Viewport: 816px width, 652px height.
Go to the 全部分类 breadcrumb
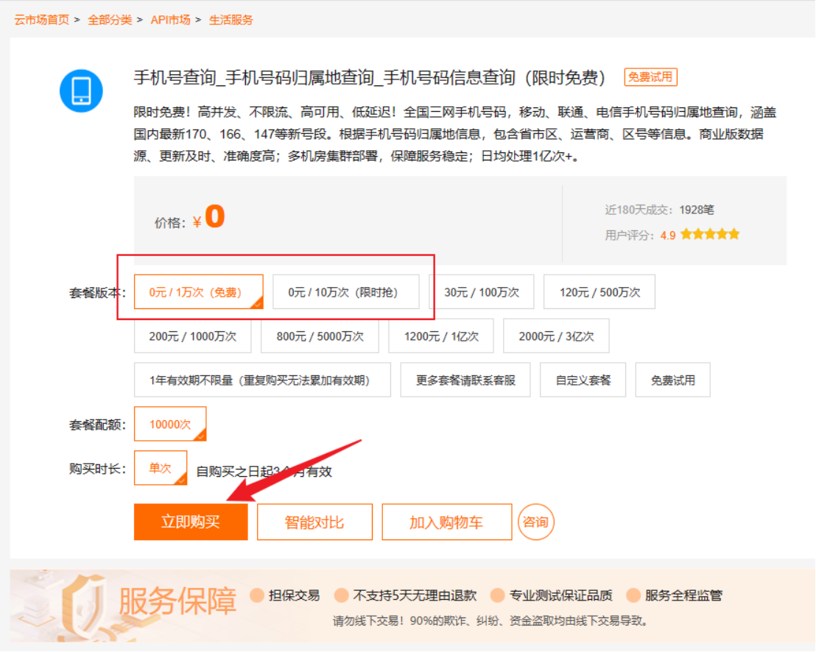[110, 20]
